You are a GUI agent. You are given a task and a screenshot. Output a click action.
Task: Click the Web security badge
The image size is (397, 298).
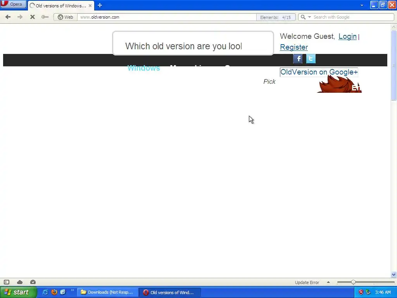tap(65, 17)
